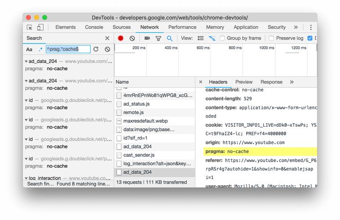
Task: Select the log_interaction?alt=json&key request
Action: (x=155, y=164)
